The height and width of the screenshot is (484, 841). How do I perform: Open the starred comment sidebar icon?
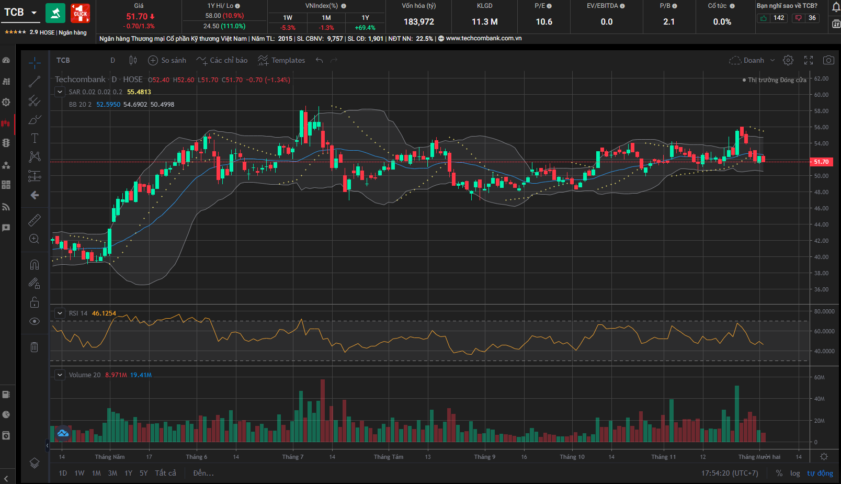[x=6, y=228]
